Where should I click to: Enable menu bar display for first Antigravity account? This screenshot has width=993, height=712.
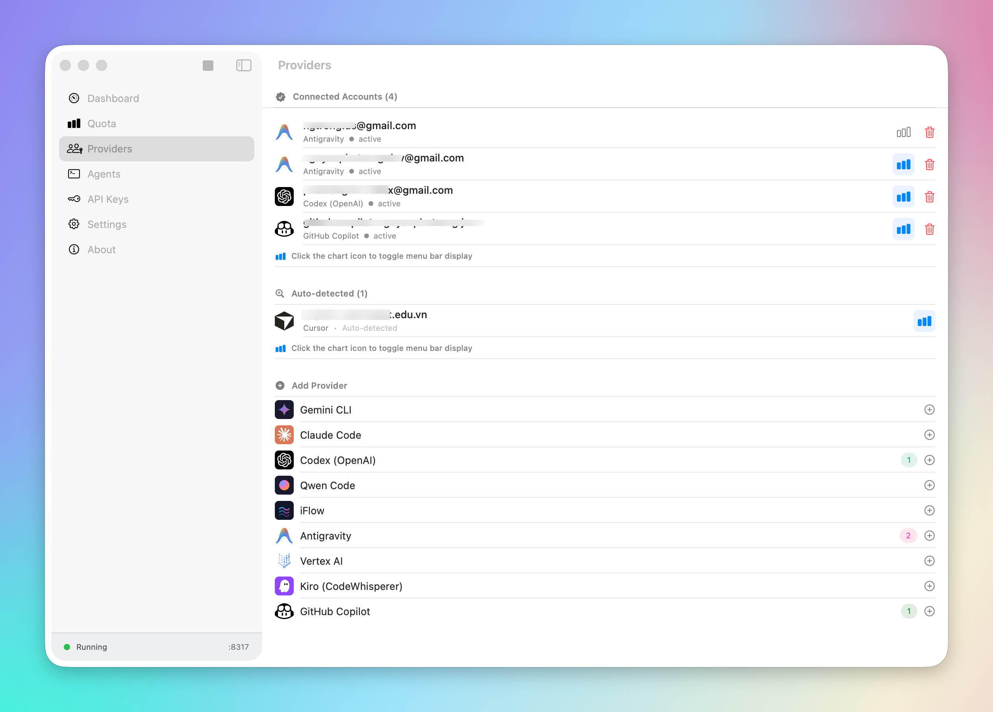[x=903, y=132]
